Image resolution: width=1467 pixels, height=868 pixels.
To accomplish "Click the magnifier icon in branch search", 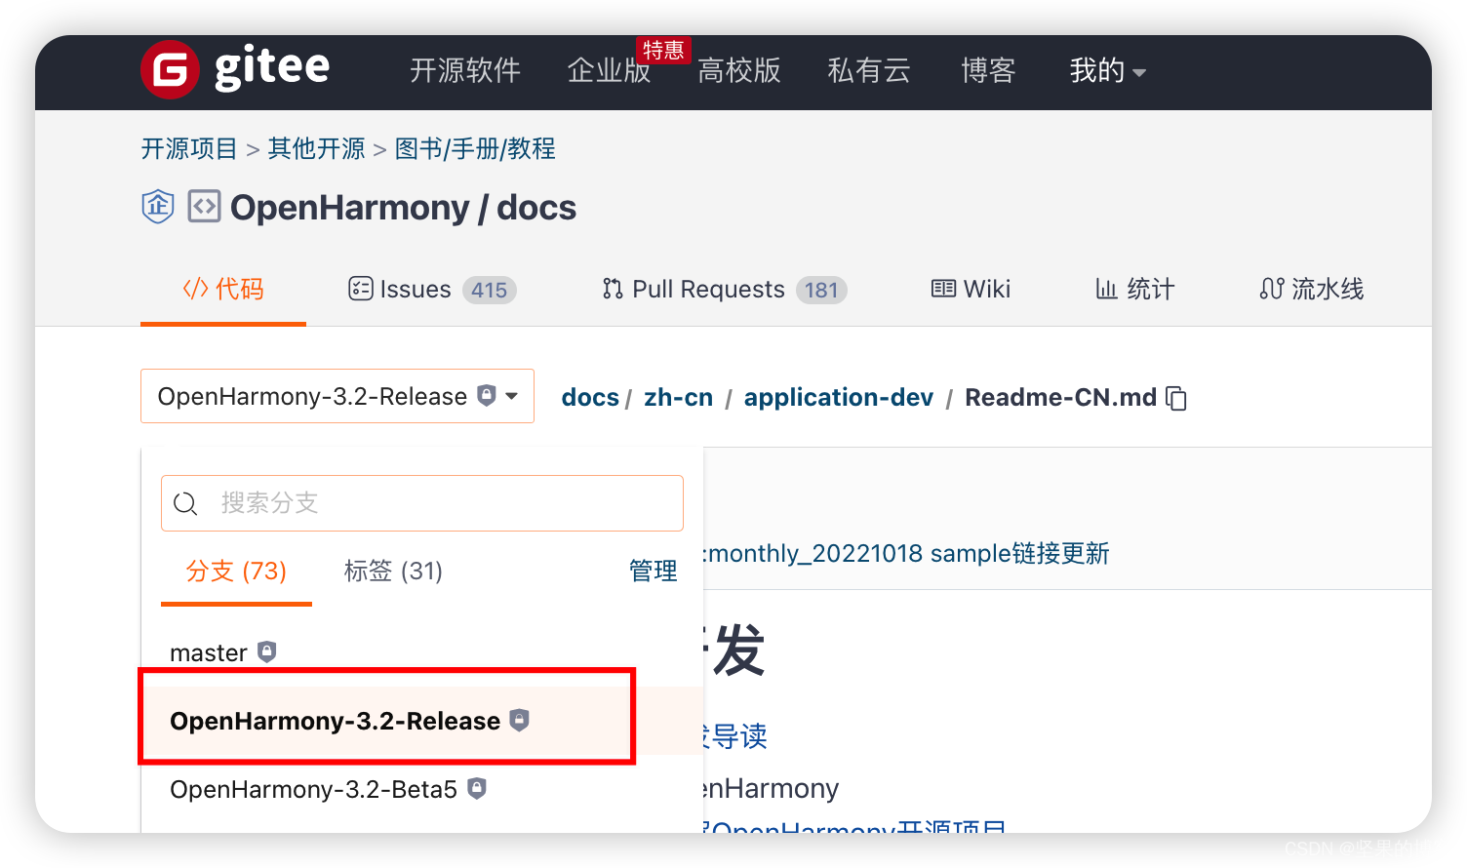I will pyautogui.click(x=185, y=503).
